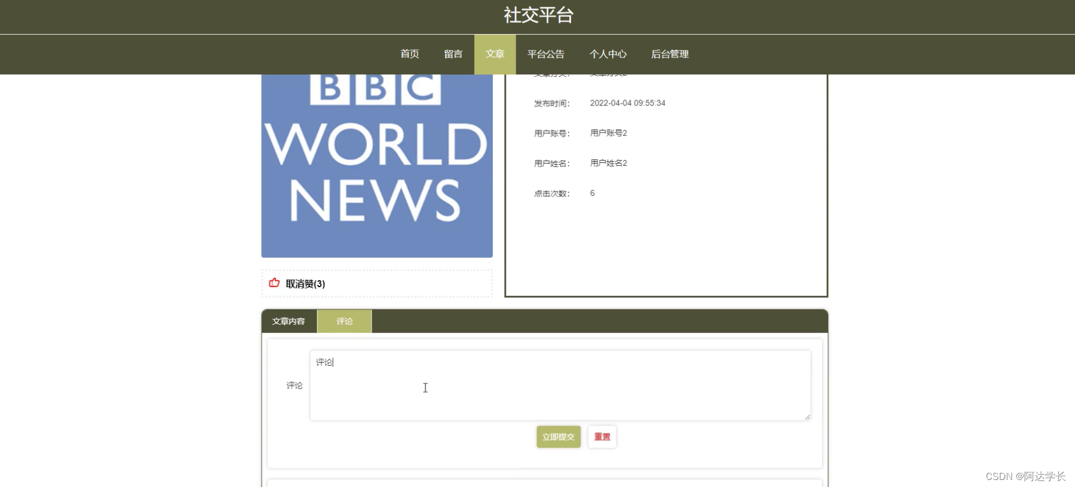Click the 用户姓名: field label
This screenshot has width=1075, height=487.
(x=552, y=164)
